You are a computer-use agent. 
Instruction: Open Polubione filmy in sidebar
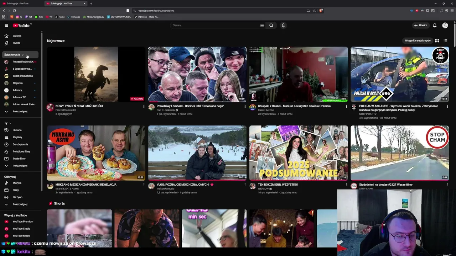[20, 151]
